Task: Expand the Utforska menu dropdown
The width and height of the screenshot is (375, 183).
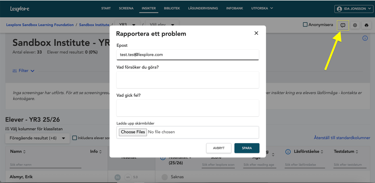Action: tap(262, 8)
